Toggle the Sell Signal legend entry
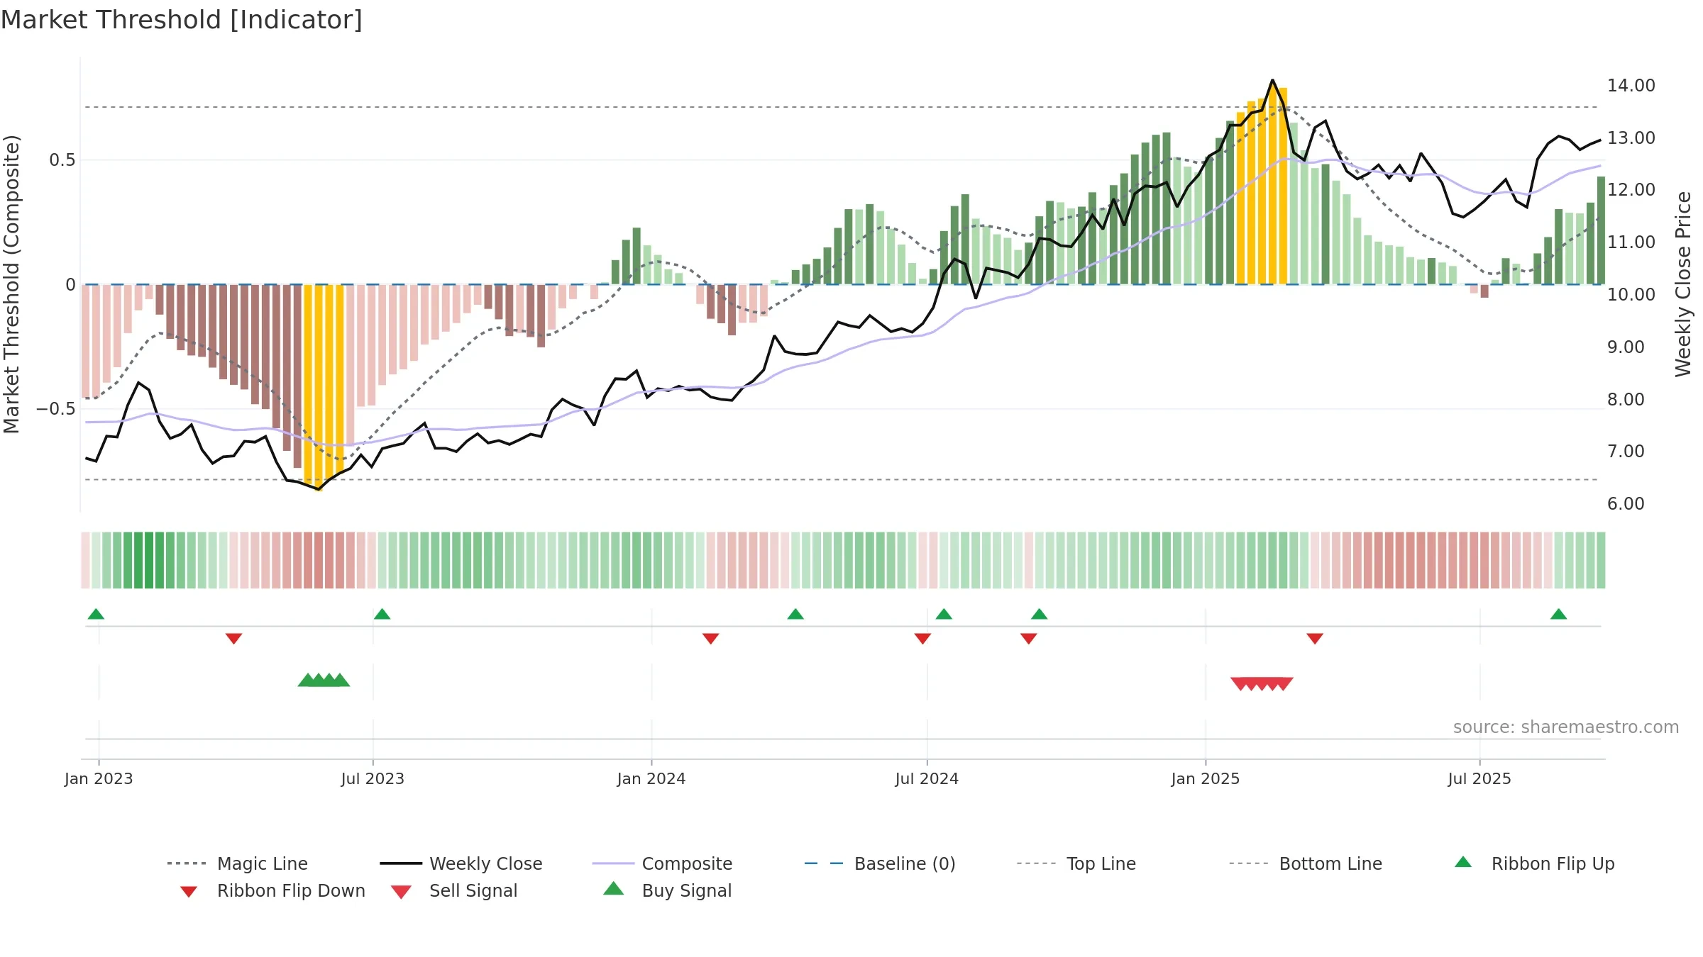 pyautogui.click(x=454, y=890)
